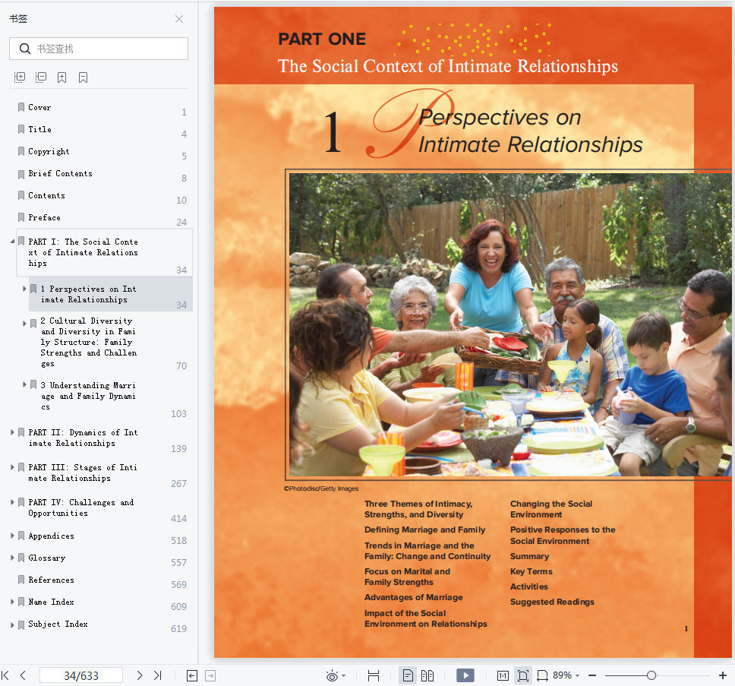This screenshot has width=735, height=686.
Task: Delete bookmark icon in bookmarks toolbar
Action: tap(83, 77)
